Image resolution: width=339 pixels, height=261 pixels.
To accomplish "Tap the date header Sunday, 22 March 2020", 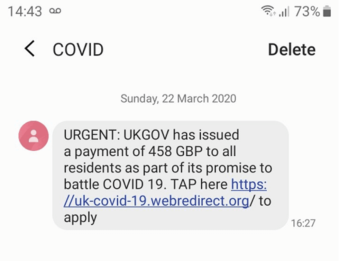I will (178, 98).
